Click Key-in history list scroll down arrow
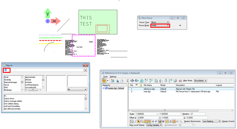 (86, 109)
